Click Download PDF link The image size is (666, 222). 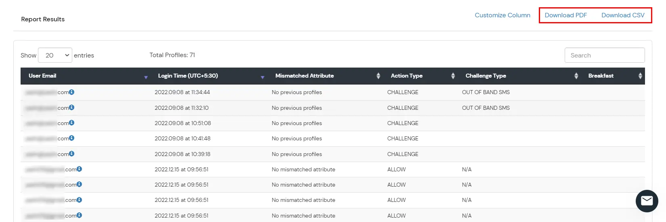pyautogui.click(x=566, y=15)
